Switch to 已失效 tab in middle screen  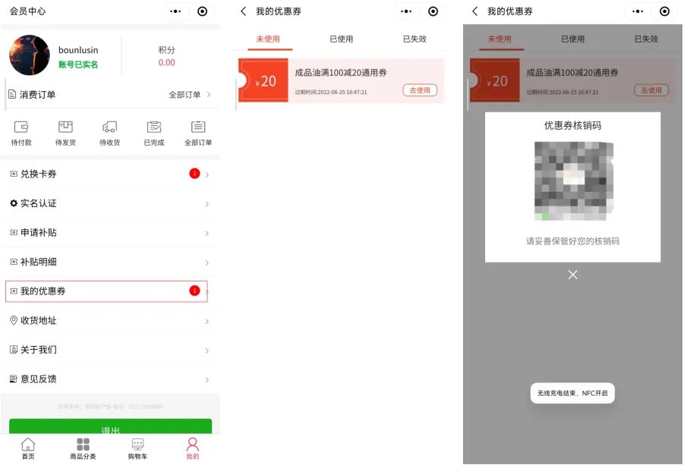414,39
